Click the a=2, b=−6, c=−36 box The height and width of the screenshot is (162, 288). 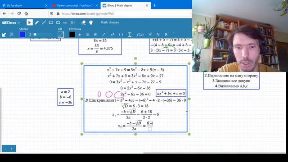click(x=65, y=97)
